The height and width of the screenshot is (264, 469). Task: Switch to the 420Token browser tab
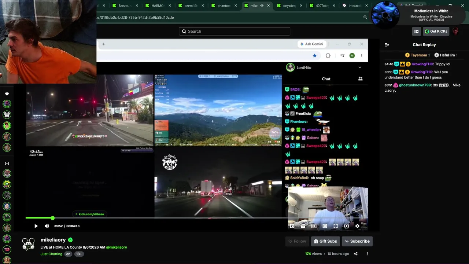pyautogui.click(x=322, y=5)
